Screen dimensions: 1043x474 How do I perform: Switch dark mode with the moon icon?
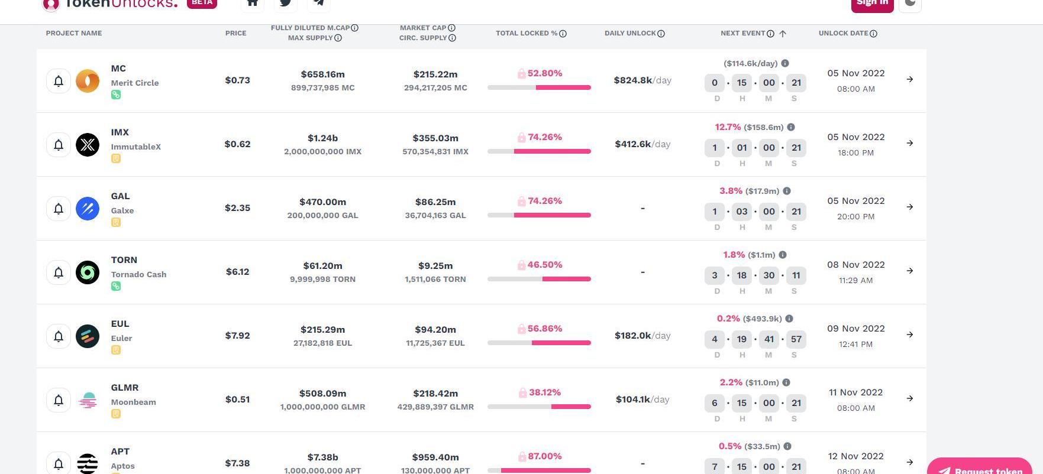click(x=910, y=4)
